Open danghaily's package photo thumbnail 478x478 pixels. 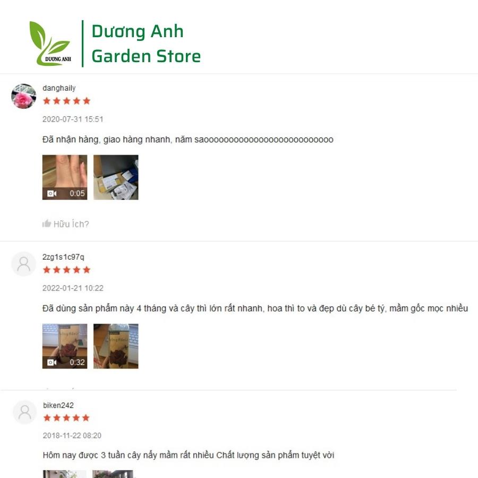tap(116, 177)
